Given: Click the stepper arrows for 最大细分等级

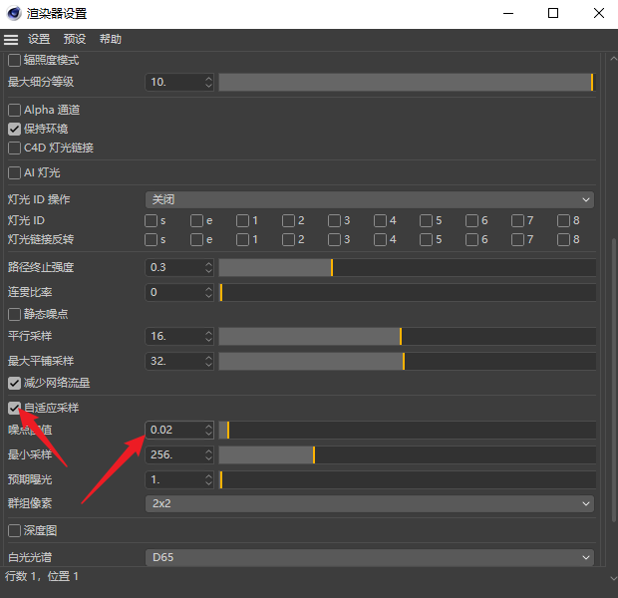Looking at the screenshot, I should pyautogui.click(x=208, y=82).
